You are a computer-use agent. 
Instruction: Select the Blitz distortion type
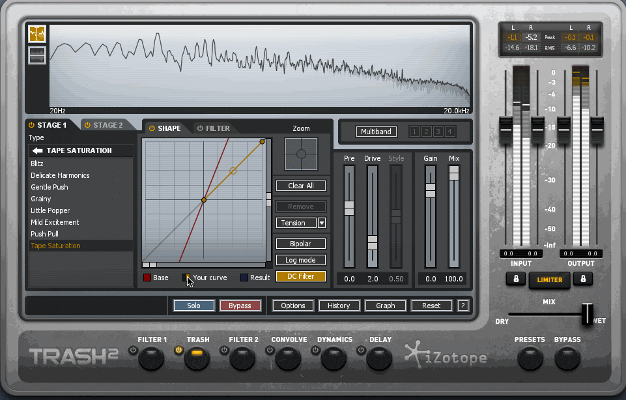(x=81, y=164)
